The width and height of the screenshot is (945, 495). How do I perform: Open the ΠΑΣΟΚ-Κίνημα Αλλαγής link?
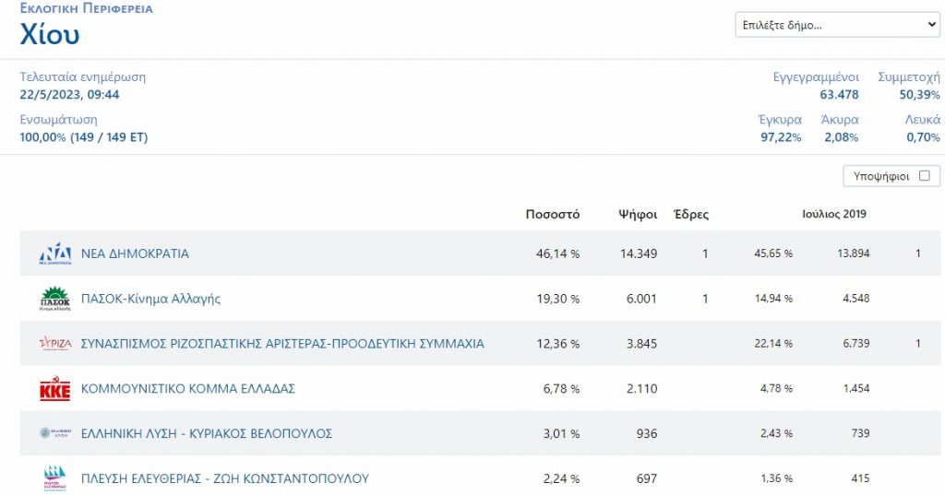[x=150, y=299]
